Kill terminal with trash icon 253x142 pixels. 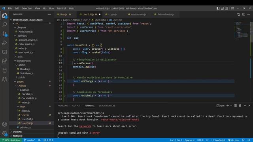pyautogui.click(x=240, y=106)
